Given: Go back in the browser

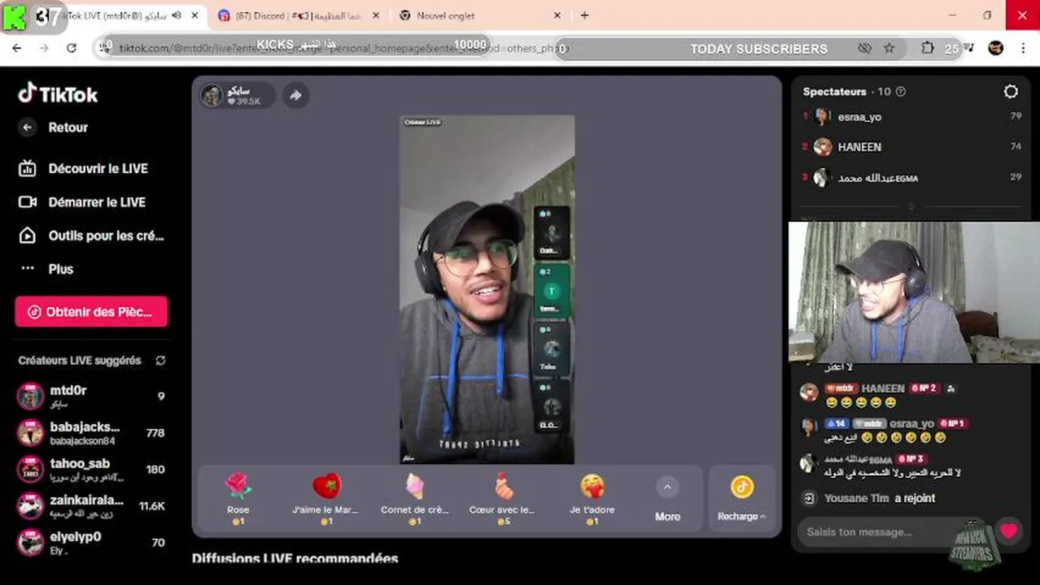Looking at the screenshot, I should point(16,48).
